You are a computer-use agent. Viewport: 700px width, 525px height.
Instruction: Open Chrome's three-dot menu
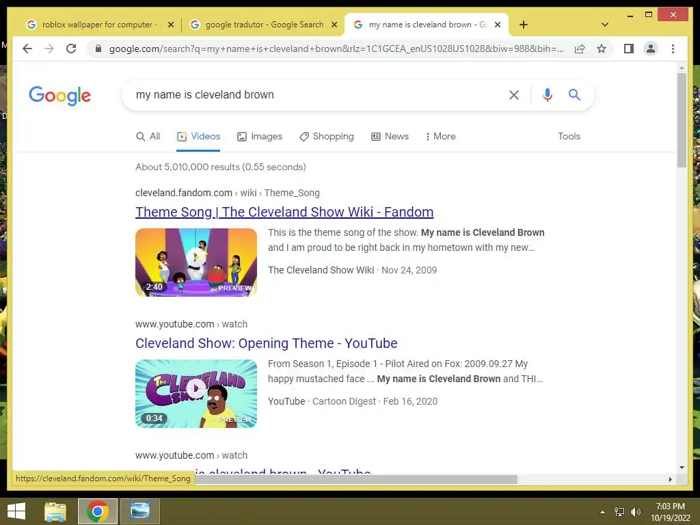[673, 49]
